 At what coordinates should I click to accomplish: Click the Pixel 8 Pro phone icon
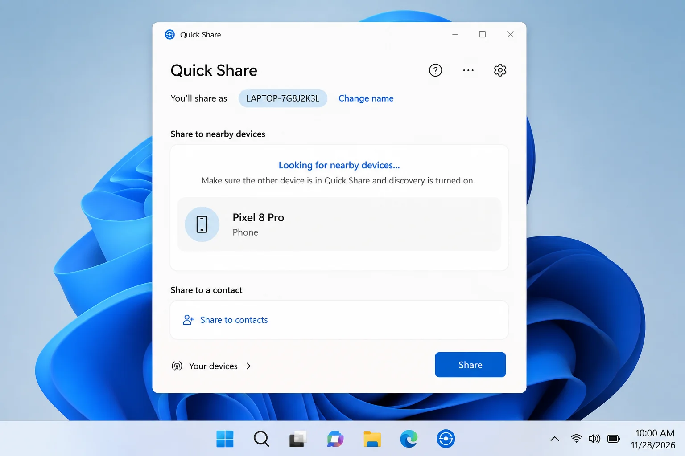pyautogui.click(x=202, y=224)
